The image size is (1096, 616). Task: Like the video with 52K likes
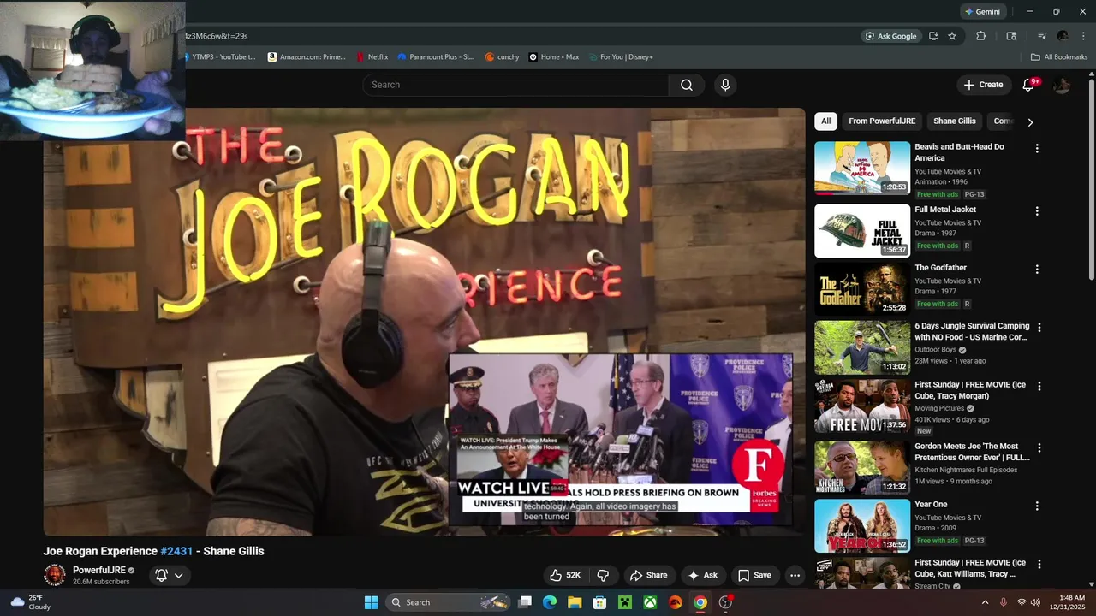[x=564, y=575]
